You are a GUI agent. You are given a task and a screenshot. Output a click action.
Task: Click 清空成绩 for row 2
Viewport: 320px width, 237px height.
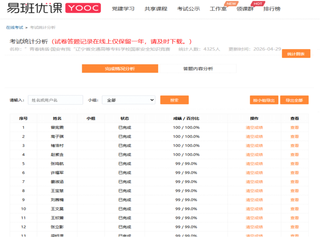(254, 137)
